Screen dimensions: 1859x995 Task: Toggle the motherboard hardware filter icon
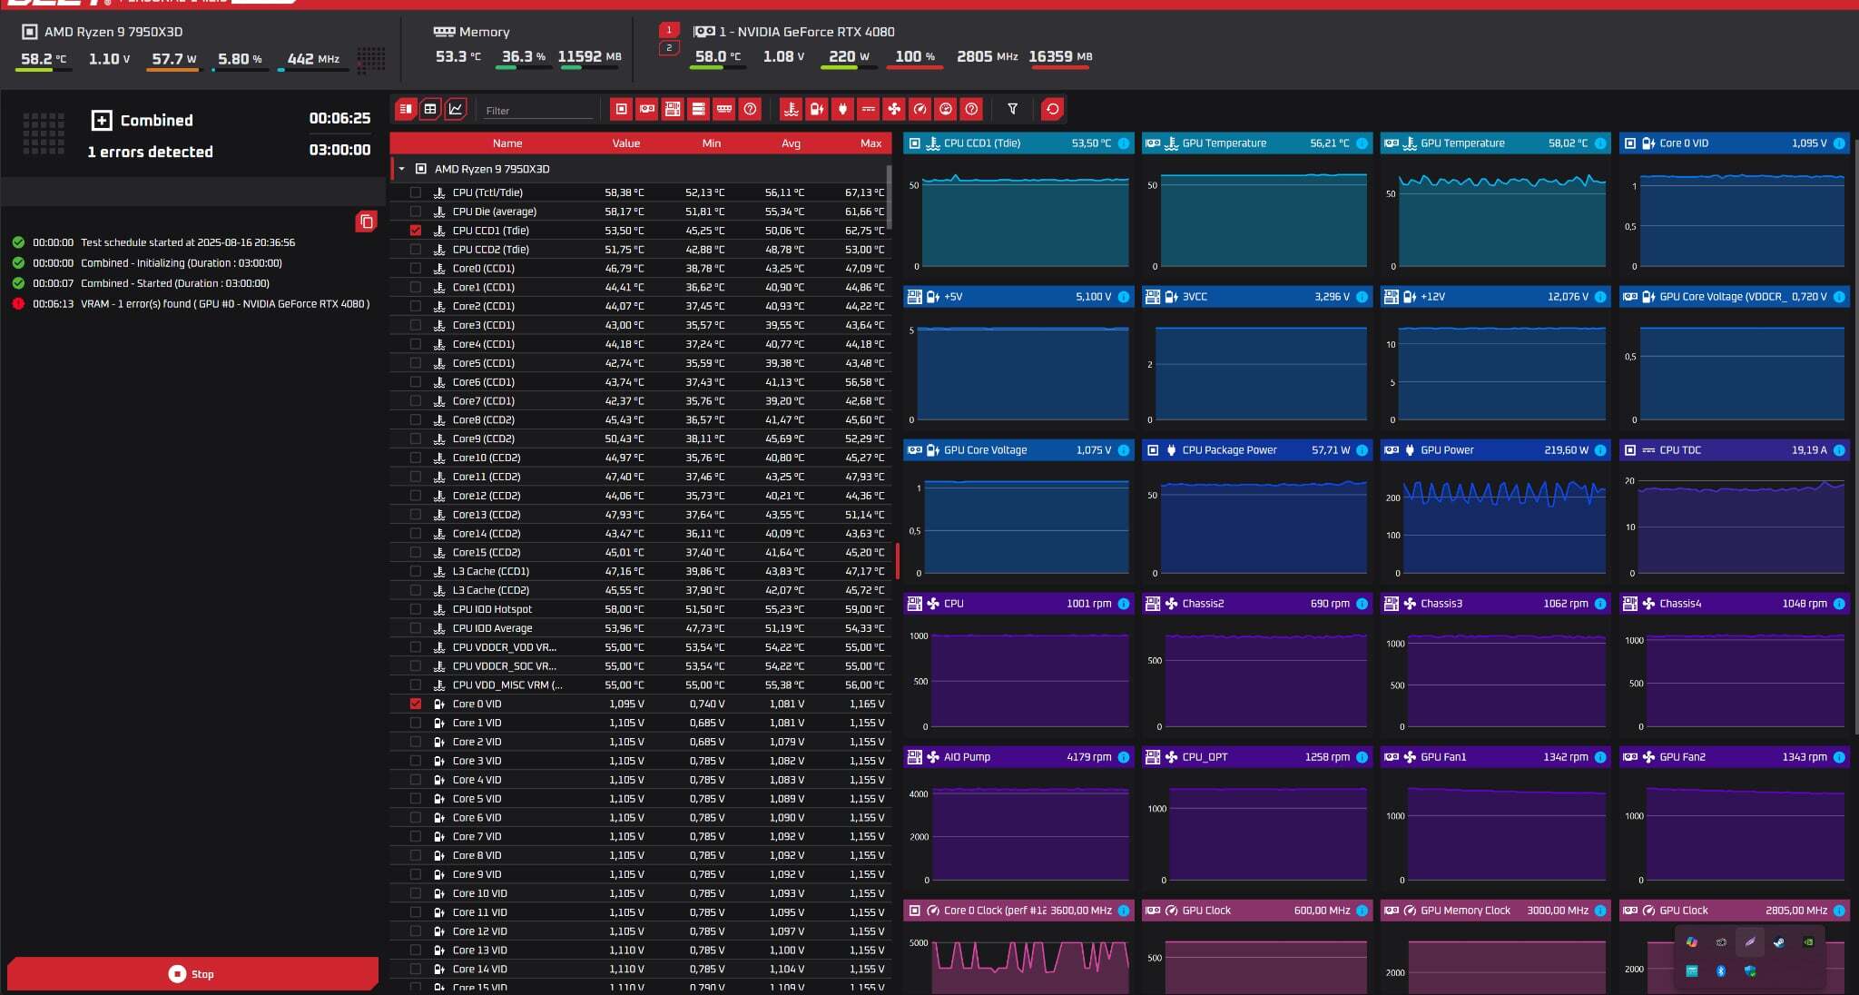tap(673, 109)
